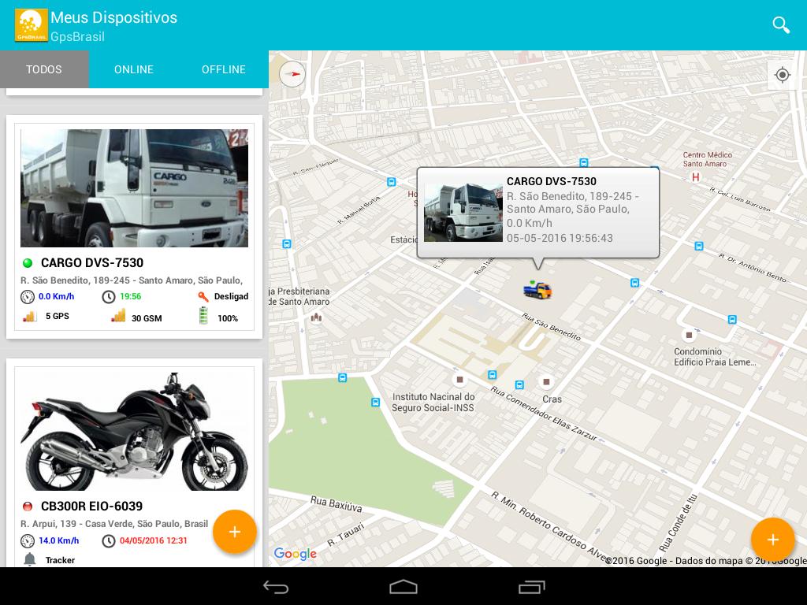Click the 0.0 Km/h speed value
The height and width of the screenshot is (605, 807).
(x=56, y=297)
